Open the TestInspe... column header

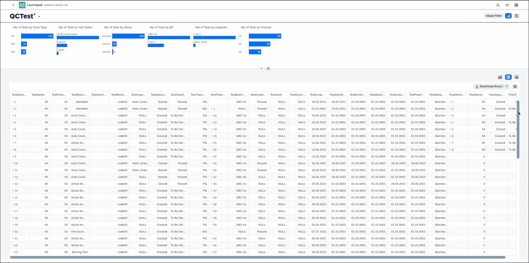click(138, 95)
